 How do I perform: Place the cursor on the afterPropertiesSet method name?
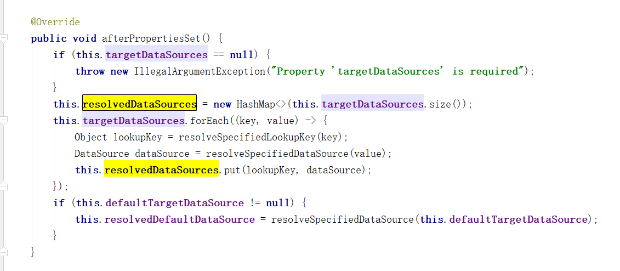click(x=151, y=38)
